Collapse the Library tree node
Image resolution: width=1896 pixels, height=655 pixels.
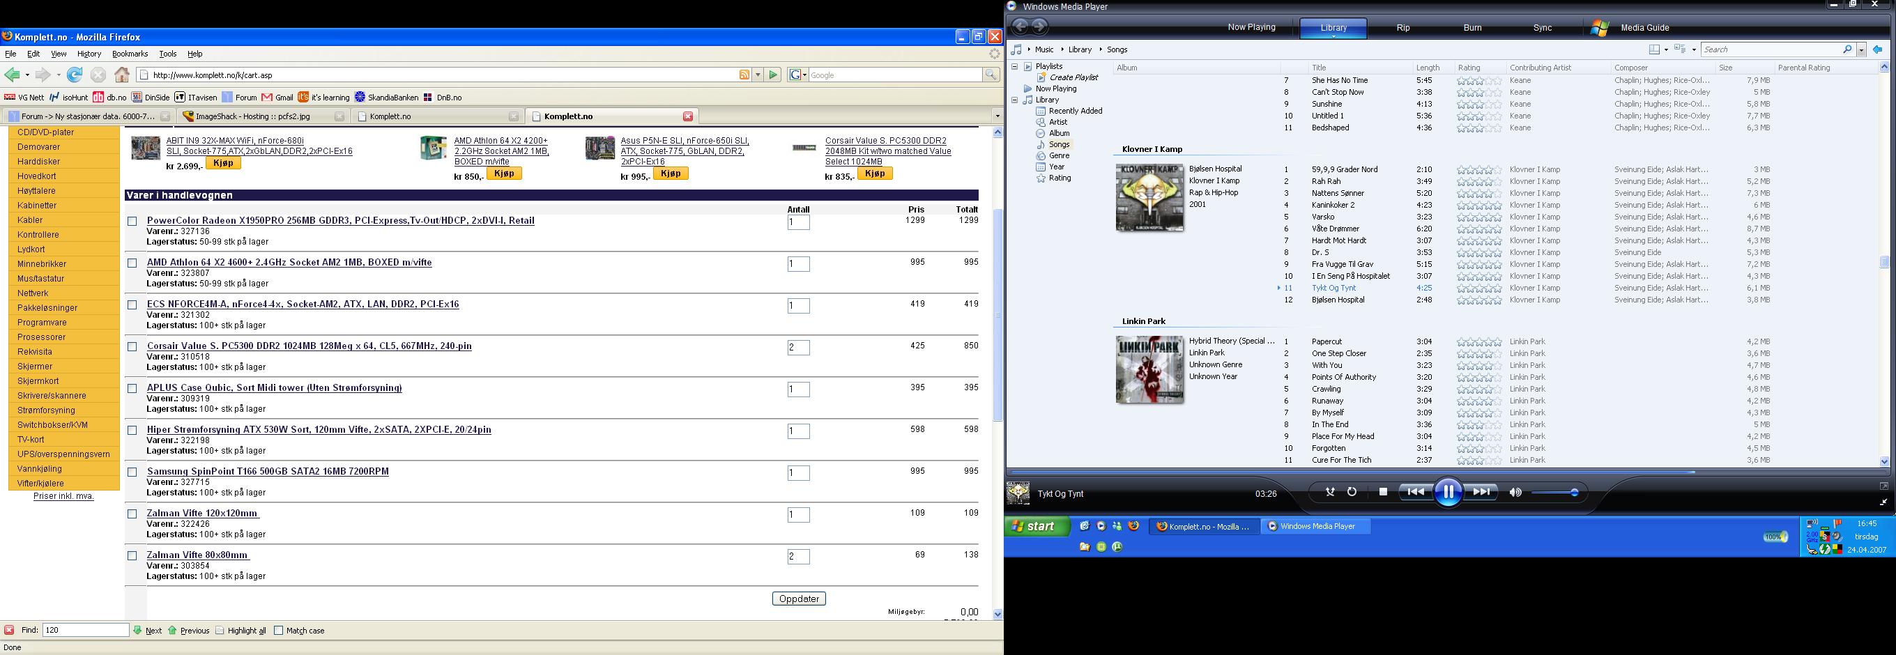1014,100
